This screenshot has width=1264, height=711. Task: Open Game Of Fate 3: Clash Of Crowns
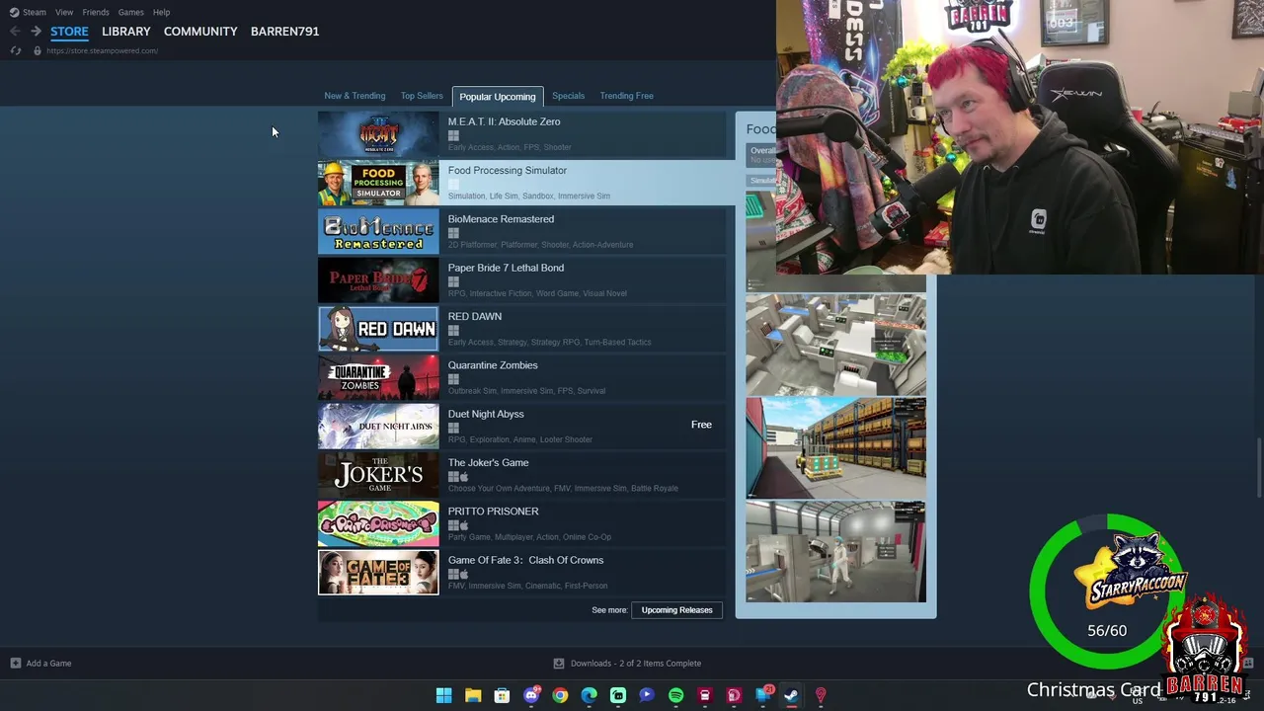(525, 560)
